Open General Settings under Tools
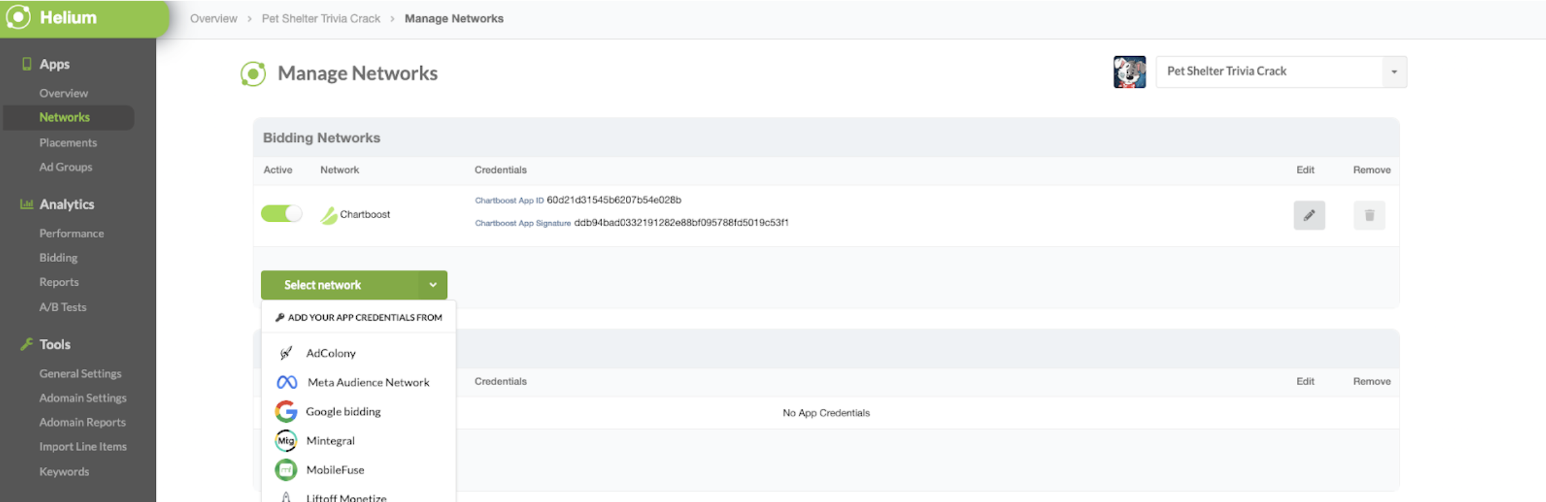1546x502 pixels. point(80,374)
